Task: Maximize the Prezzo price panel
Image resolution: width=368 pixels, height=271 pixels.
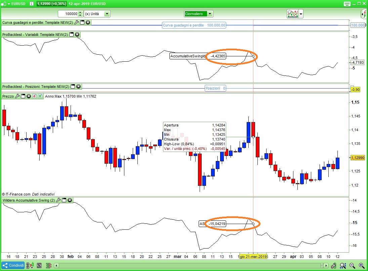Action: tap(23, 96)
